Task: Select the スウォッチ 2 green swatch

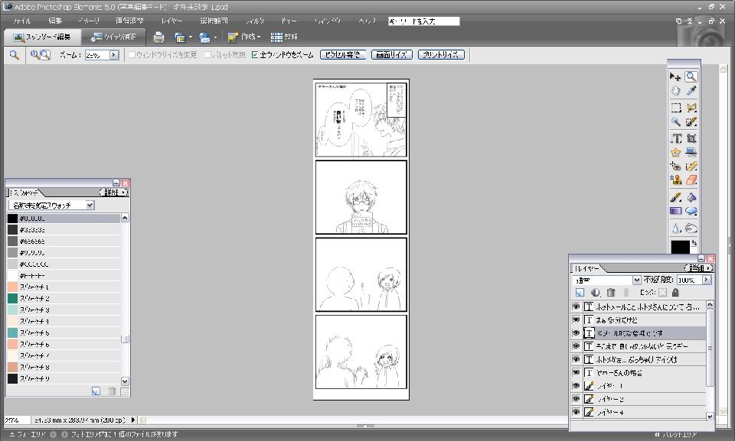Action: click(64, 298)
